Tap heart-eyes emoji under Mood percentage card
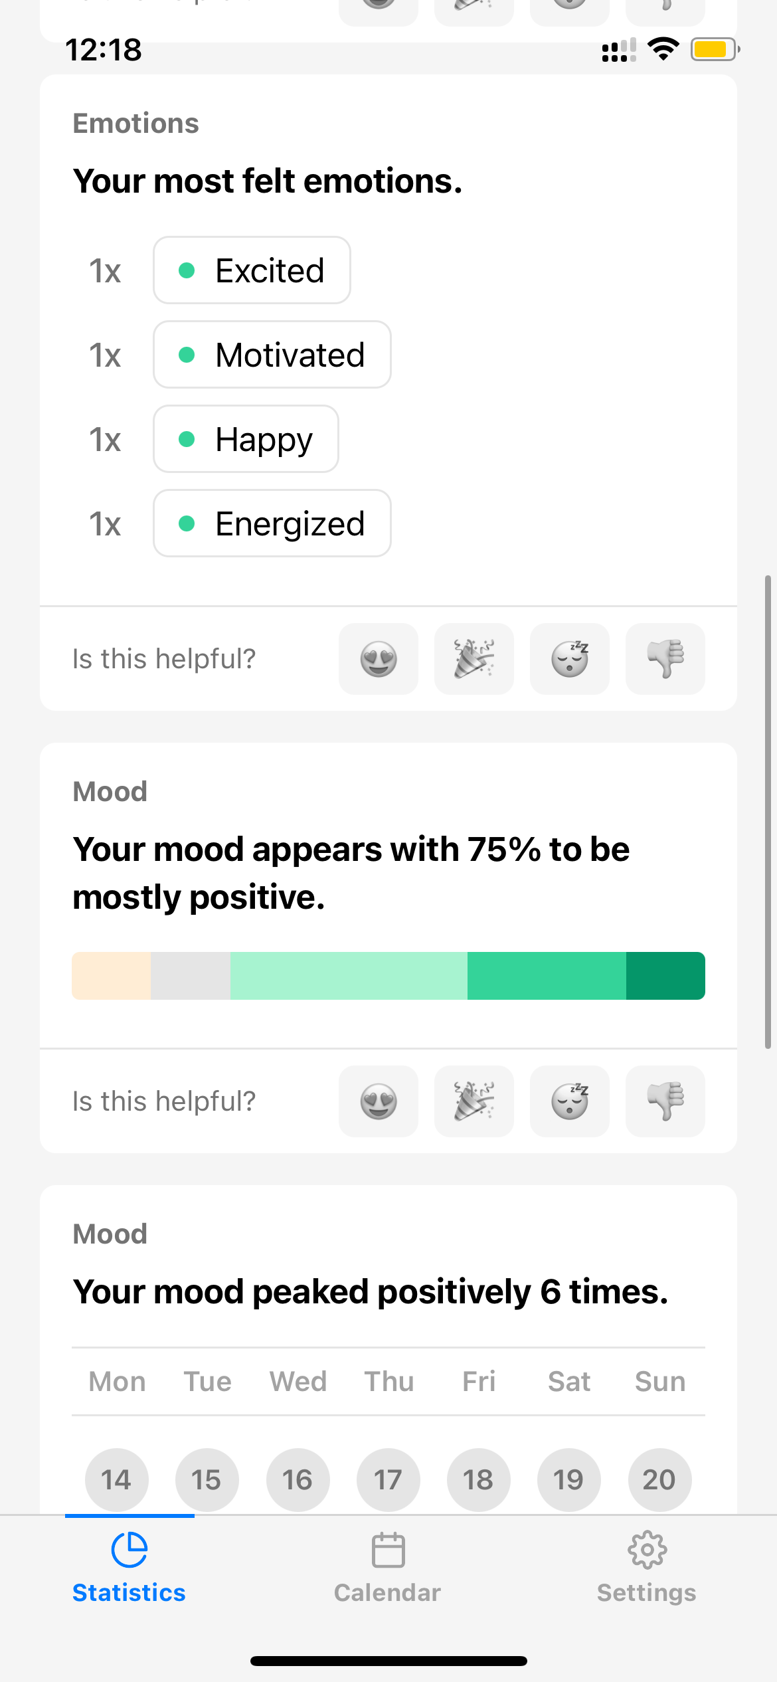This screenshot has width=777, height=1682. coord(379,1101)
